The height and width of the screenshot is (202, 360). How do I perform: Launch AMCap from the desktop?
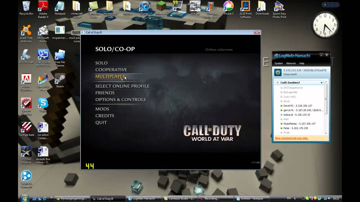tap(195, 8)
